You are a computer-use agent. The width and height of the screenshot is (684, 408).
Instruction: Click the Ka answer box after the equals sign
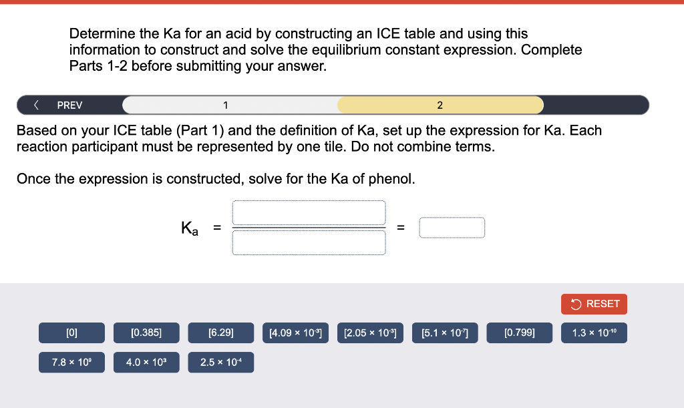(x=452, y=227)
